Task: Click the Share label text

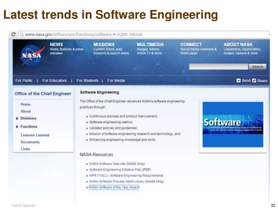Action: [262, 81]
